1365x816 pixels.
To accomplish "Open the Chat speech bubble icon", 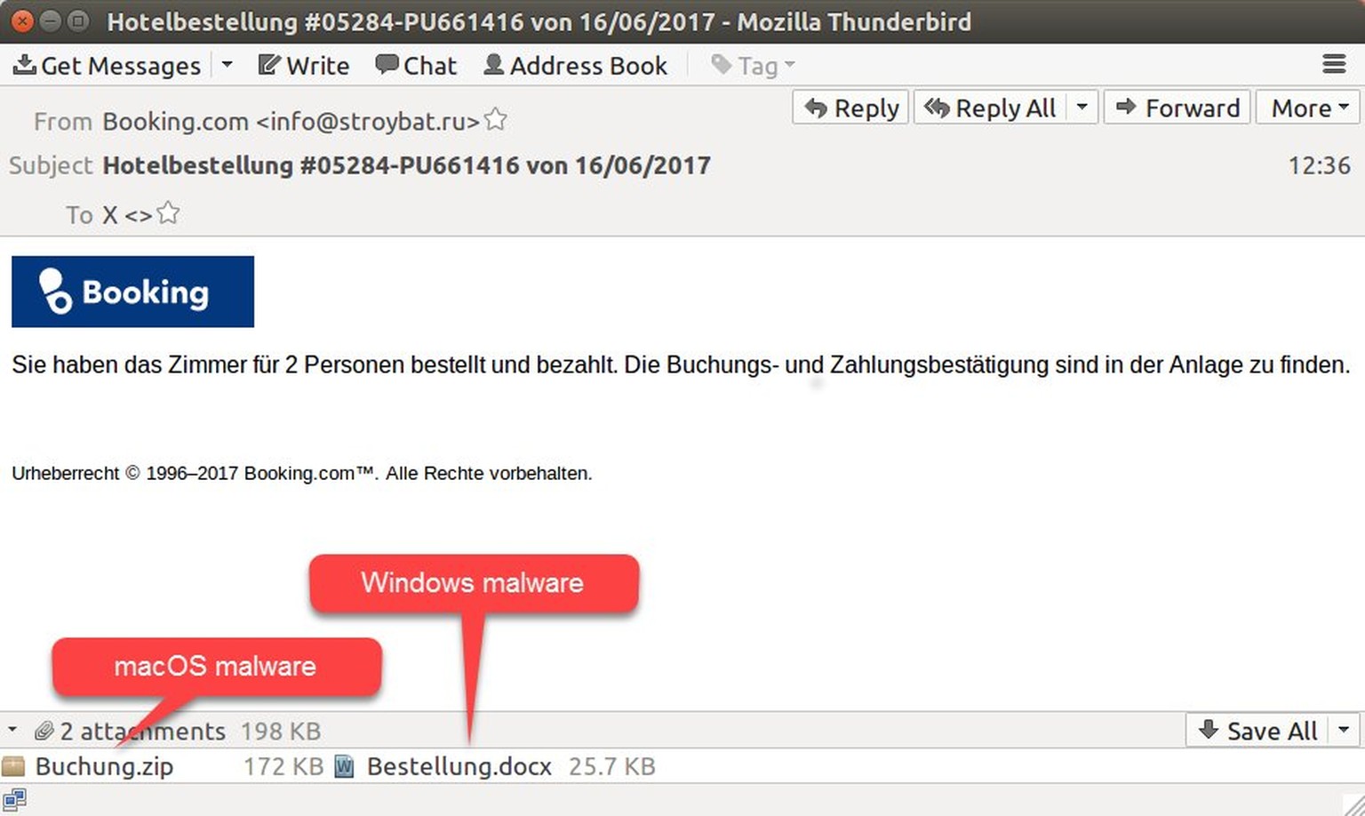I will 387,64.
